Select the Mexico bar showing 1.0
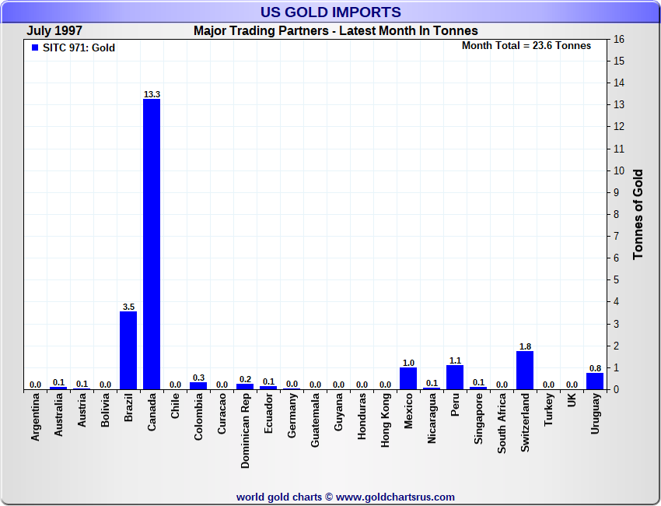This screenshot has height=506, width=661. pyautogui.click(x=408, y=378)
